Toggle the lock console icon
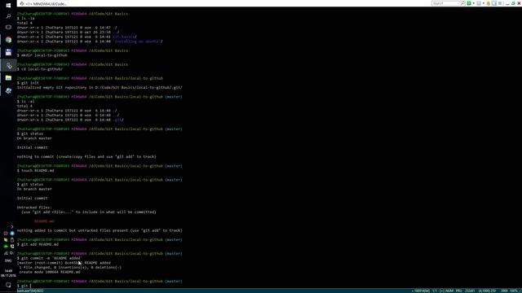 pyautogui.click(x=489, y=3)
